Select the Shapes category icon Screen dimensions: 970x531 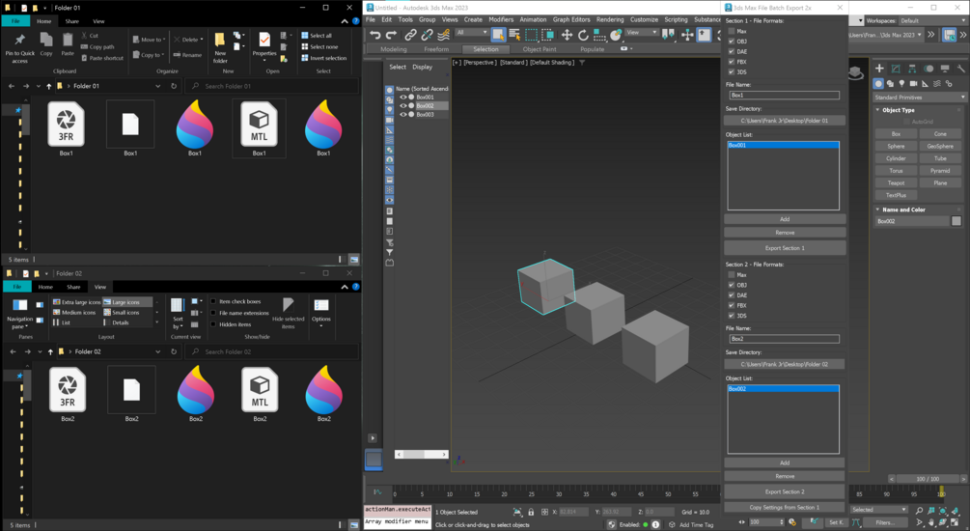click(x=890, y=84)
